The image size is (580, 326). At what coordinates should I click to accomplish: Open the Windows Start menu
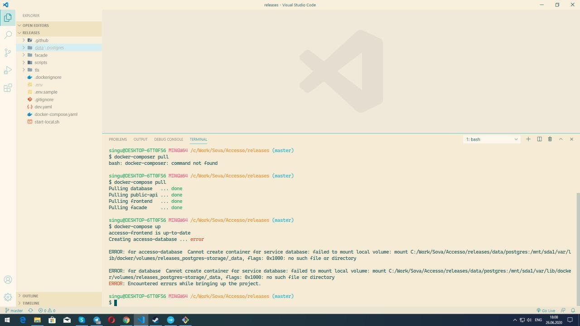click(7, 320)
